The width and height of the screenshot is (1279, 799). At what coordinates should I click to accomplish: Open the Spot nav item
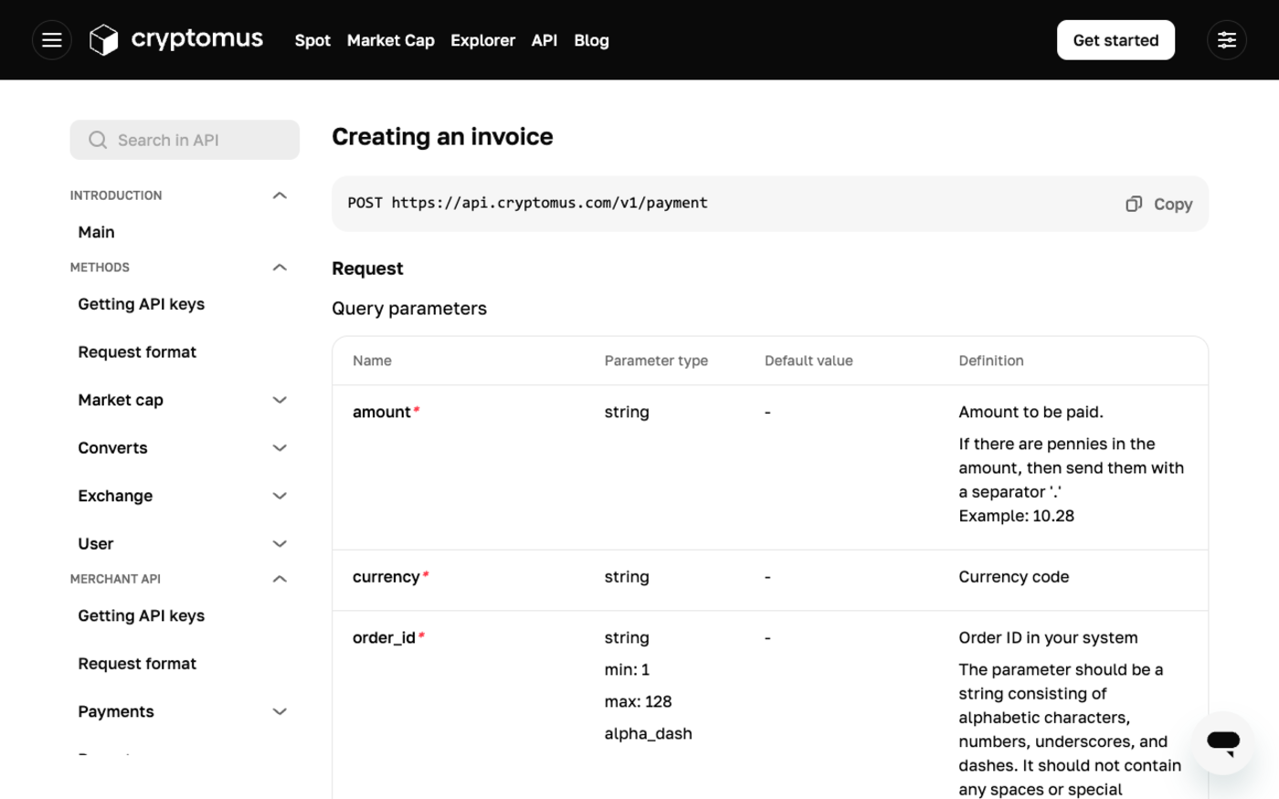(x=312, y=40)
